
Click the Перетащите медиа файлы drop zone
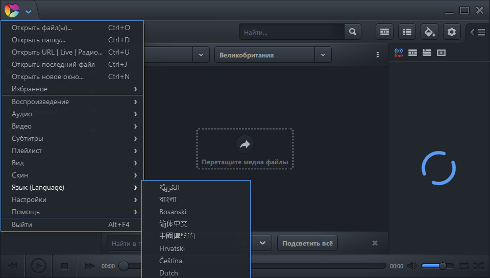(244, 148)
